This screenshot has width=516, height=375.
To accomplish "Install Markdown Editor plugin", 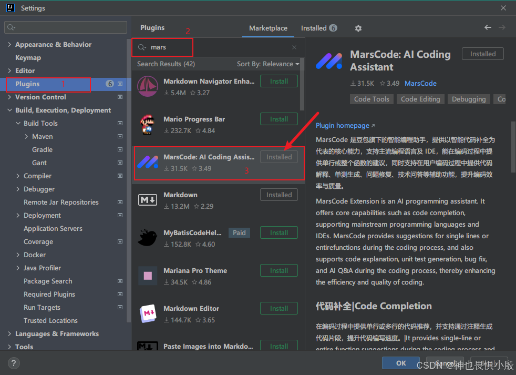I will (278, 309).
